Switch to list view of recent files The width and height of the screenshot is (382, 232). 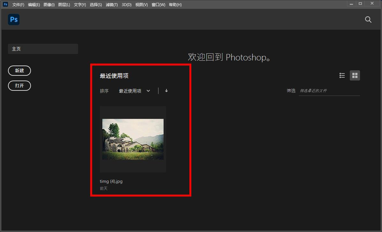pos(342,75)
